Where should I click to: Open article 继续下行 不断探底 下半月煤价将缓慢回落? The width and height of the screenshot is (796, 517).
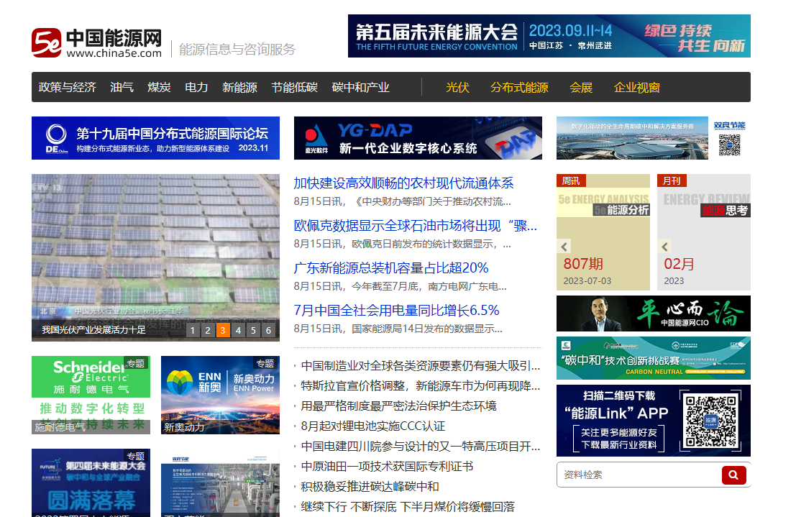coord(408,507)
